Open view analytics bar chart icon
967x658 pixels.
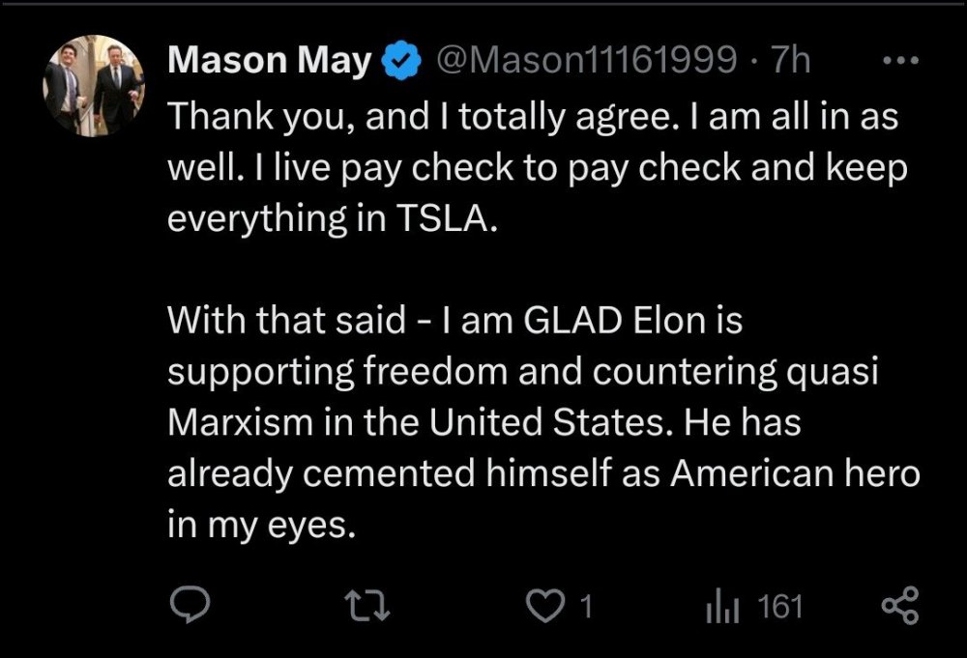723,607
